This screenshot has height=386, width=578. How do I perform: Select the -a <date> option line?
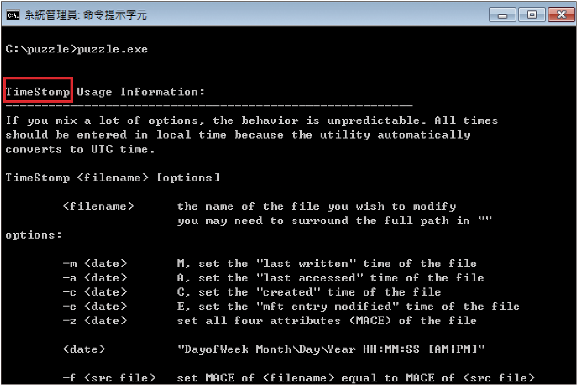coord(273,278)
